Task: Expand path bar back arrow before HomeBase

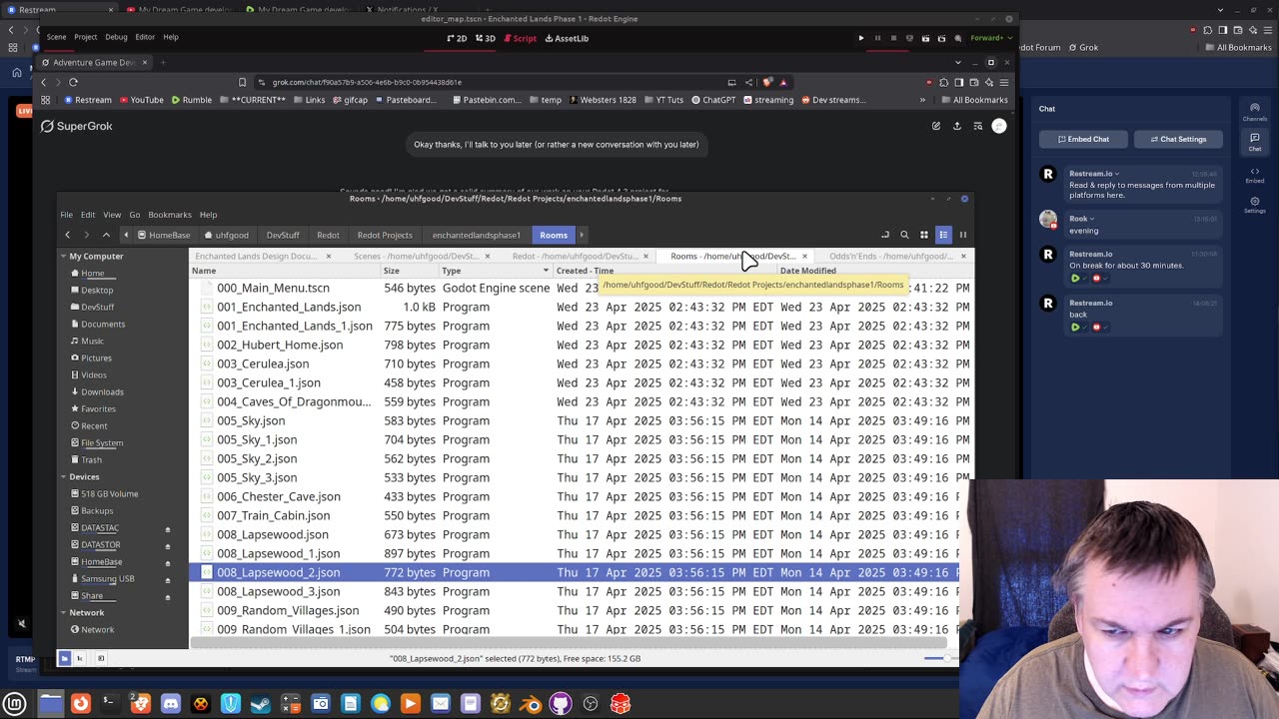Action: (x=126, y=235)
